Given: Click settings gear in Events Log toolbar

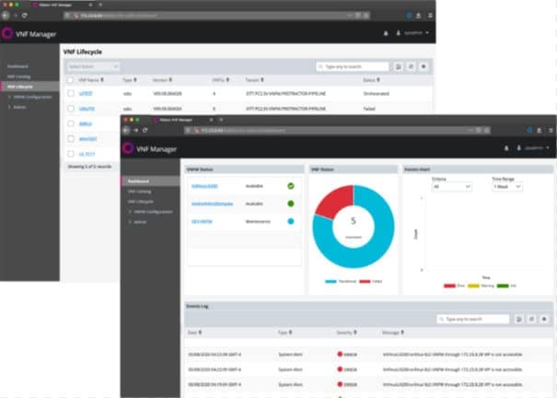Looking at the screenshot, I should pos(544,319).
